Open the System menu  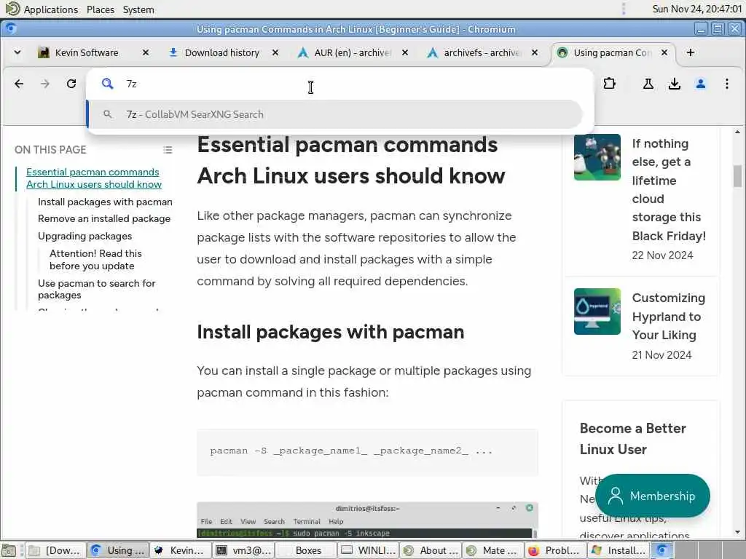(138, 9)
